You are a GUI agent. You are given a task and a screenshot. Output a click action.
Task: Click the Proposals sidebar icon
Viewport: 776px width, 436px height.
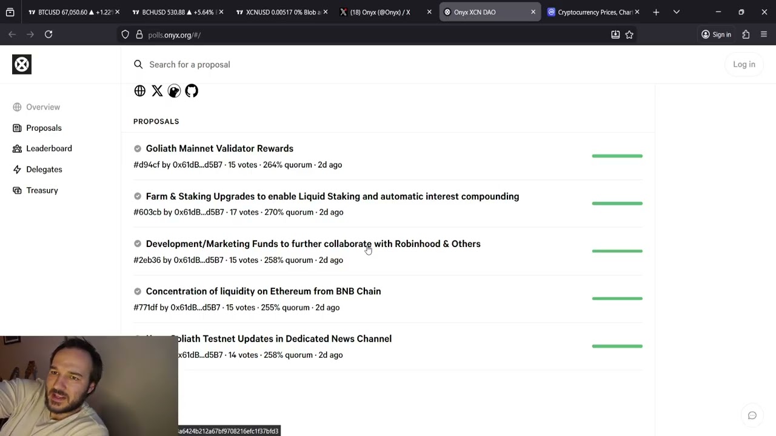point(17,128)
